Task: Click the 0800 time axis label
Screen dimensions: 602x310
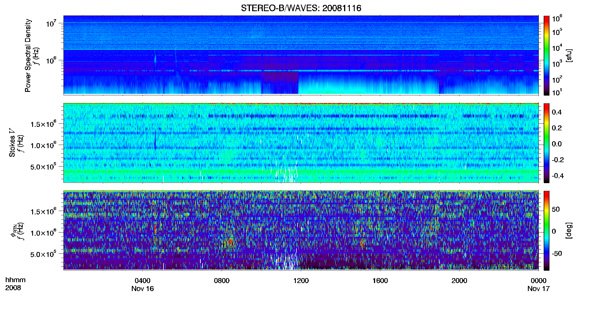Action: click(x=222, y=280)
